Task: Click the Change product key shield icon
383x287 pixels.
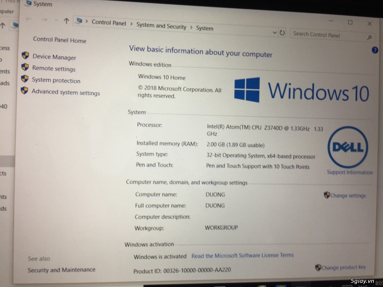Action: 318,268
